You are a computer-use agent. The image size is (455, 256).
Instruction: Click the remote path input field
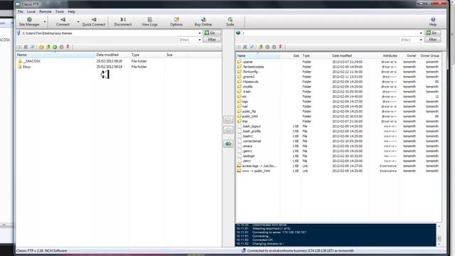click(330, 33)
